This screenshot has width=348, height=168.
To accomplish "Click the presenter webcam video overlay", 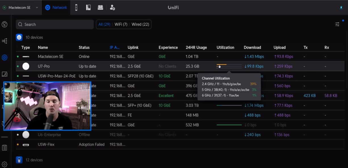I will tap(47, 106).
